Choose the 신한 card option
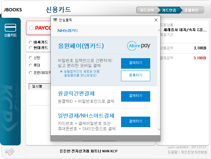211x159 pixels. tap(31, 58)
